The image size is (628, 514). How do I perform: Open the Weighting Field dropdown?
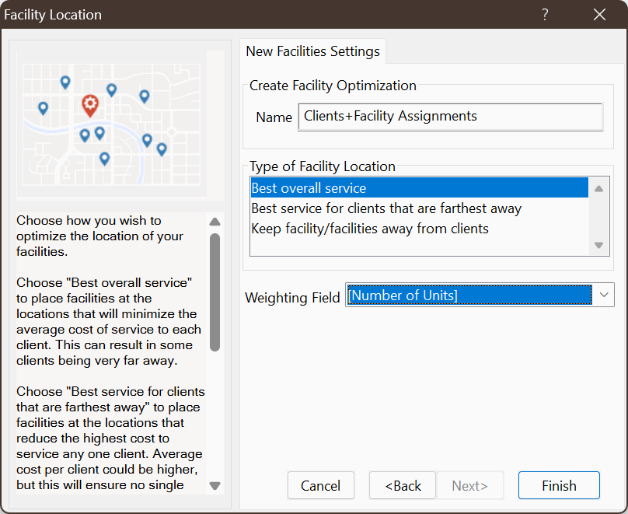pyautogui.click(x=604, y=295)
